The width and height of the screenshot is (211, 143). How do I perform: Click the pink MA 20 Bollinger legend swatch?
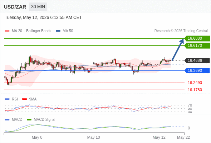(x=7, y=31)
